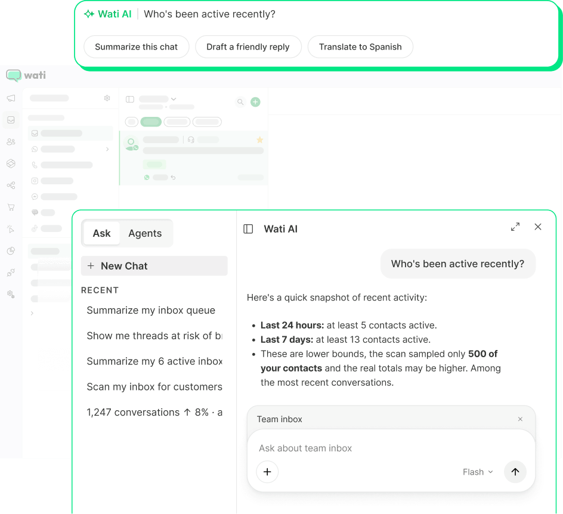Click the send arrow button
563x514 pixels.
(x=515, y=472)
